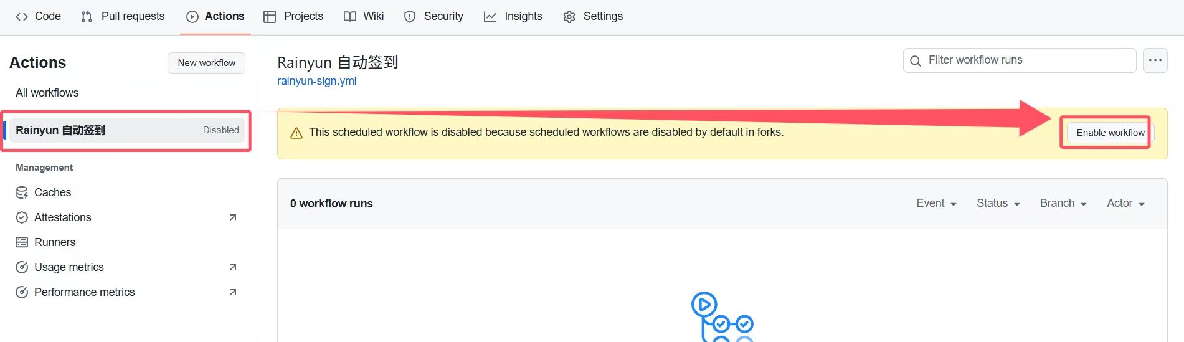
Task: Click the Performance metrics external link arrow
Action: click(x=233, y=292)
